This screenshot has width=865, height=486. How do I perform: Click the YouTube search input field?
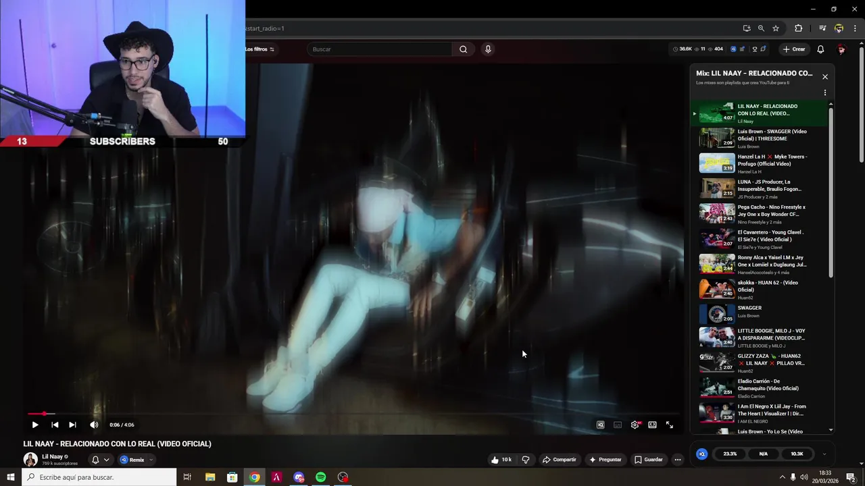click(380, 49)
